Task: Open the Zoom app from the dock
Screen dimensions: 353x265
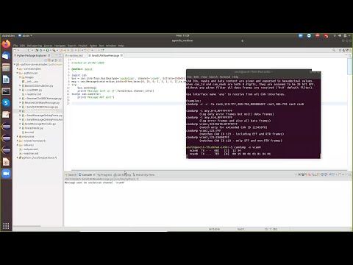Action: [6, 174]
